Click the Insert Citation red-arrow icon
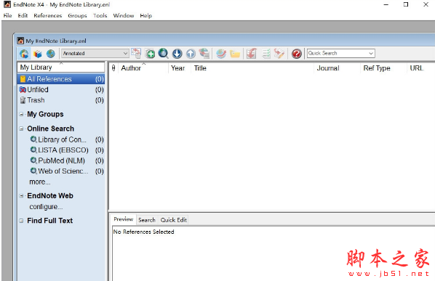 coord(252,54)
